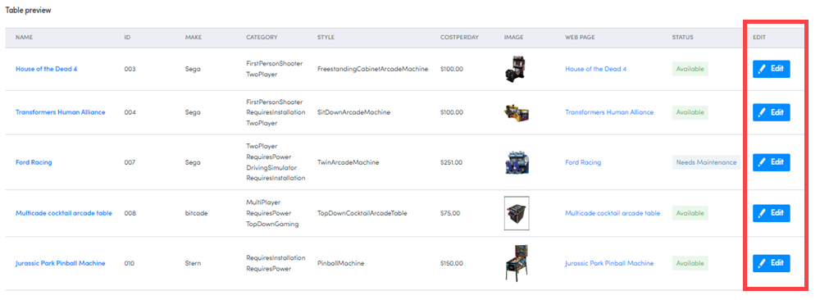The height and width of the screenshot is (300, 820).
Task: Click Available status badge for Jurassic Park Pinball
Action: click(x=690, y=263)
